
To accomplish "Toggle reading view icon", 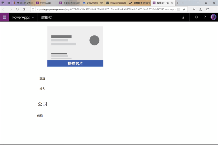I will [x=179, y=9].
